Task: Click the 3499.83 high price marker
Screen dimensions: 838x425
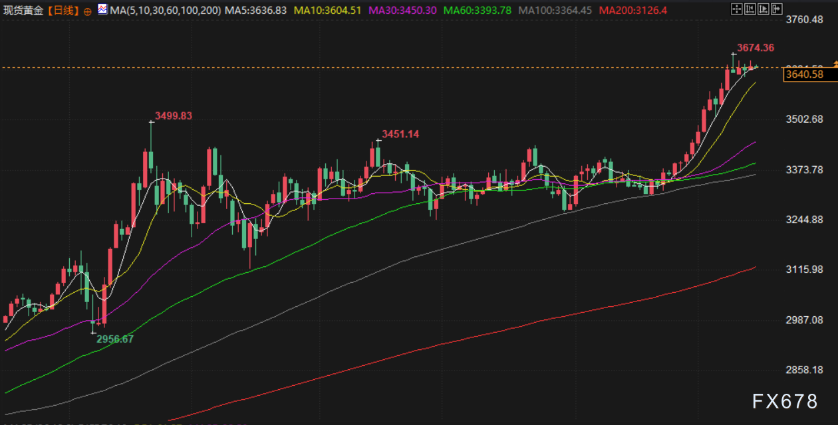Action: click(x=173, y=116)
